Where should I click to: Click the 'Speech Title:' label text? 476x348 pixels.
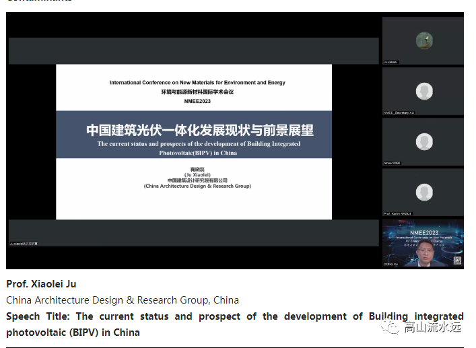pos(38,316)
